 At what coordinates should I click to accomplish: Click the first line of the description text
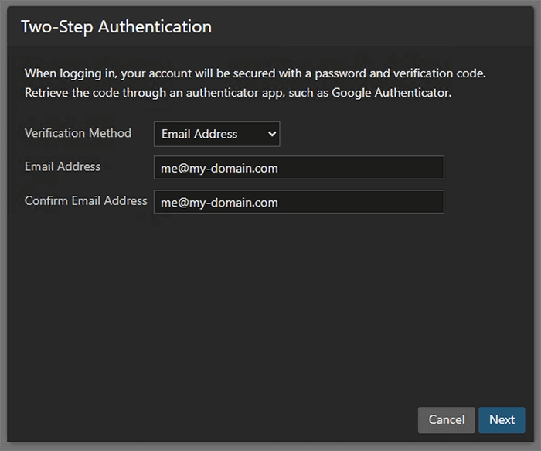(x=255, y=74)
